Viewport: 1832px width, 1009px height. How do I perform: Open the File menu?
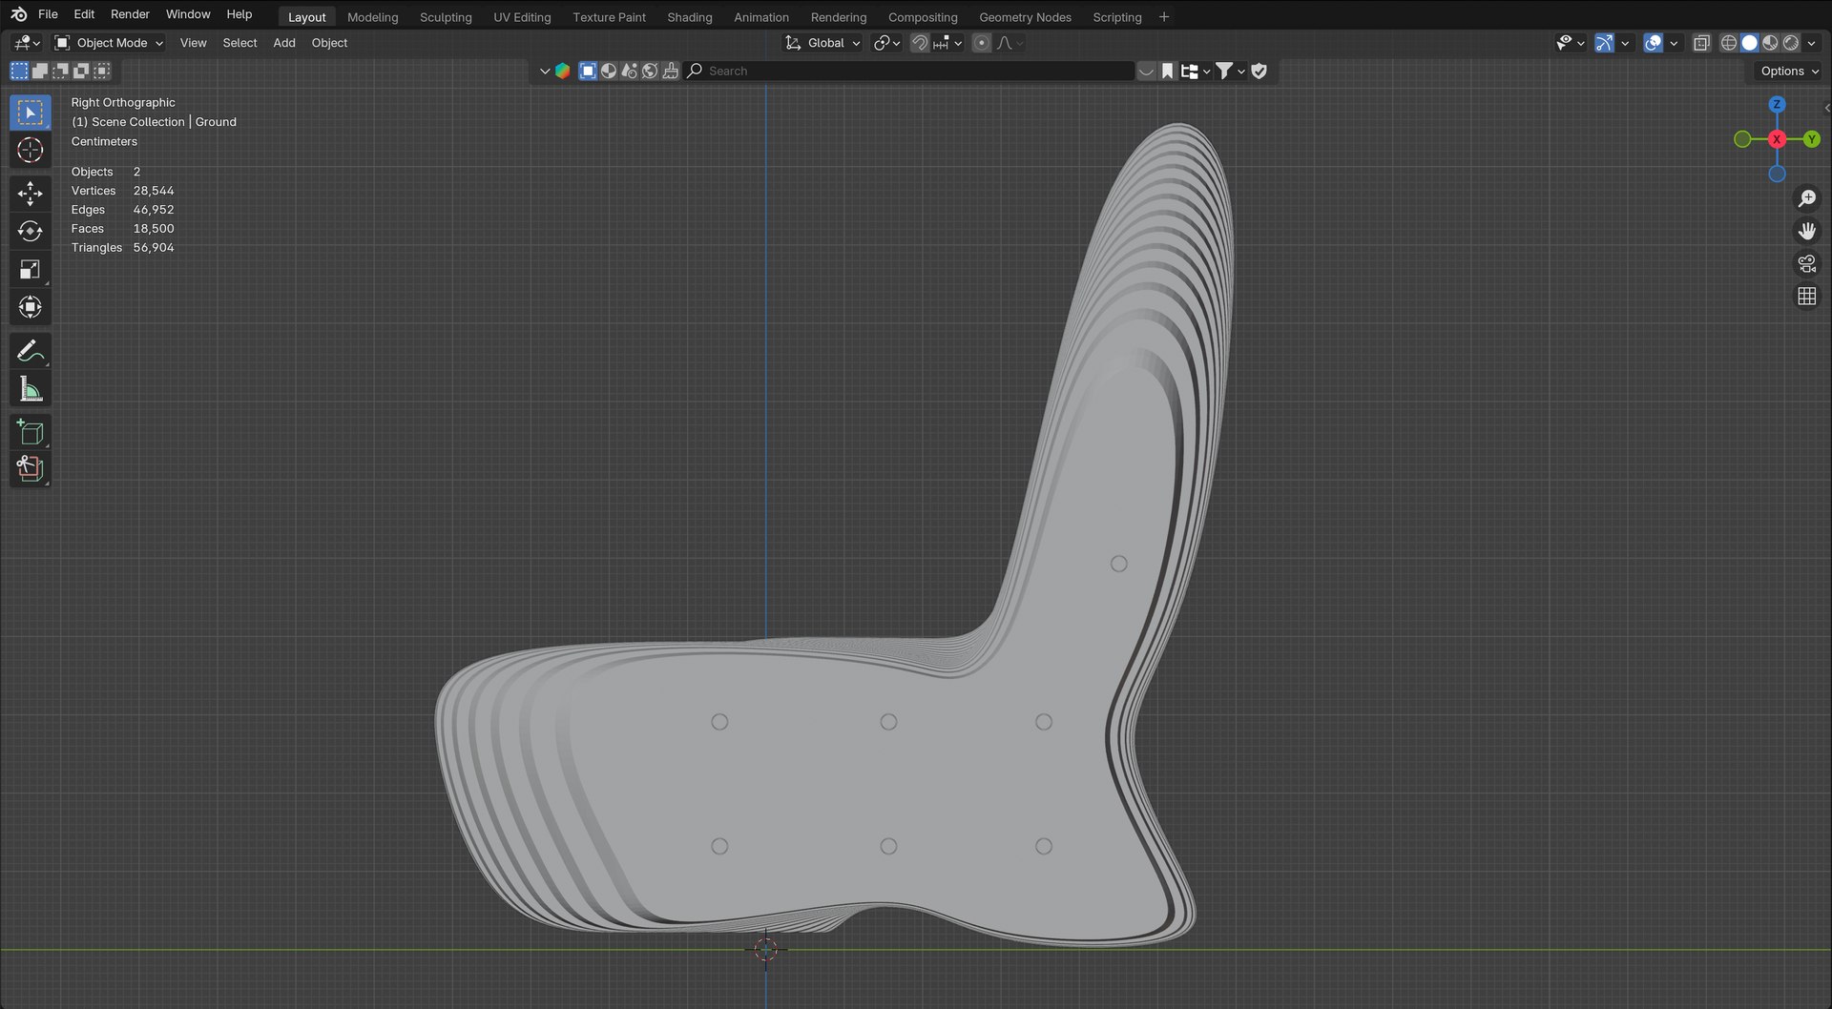48,14
